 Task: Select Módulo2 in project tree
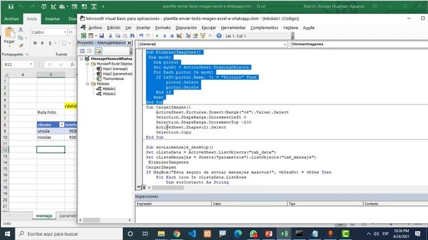tap(109, 93)
